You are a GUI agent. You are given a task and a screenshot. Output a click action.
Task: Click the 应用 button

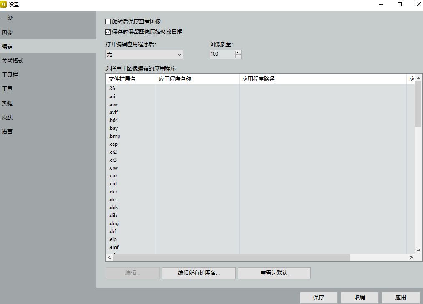400,297
